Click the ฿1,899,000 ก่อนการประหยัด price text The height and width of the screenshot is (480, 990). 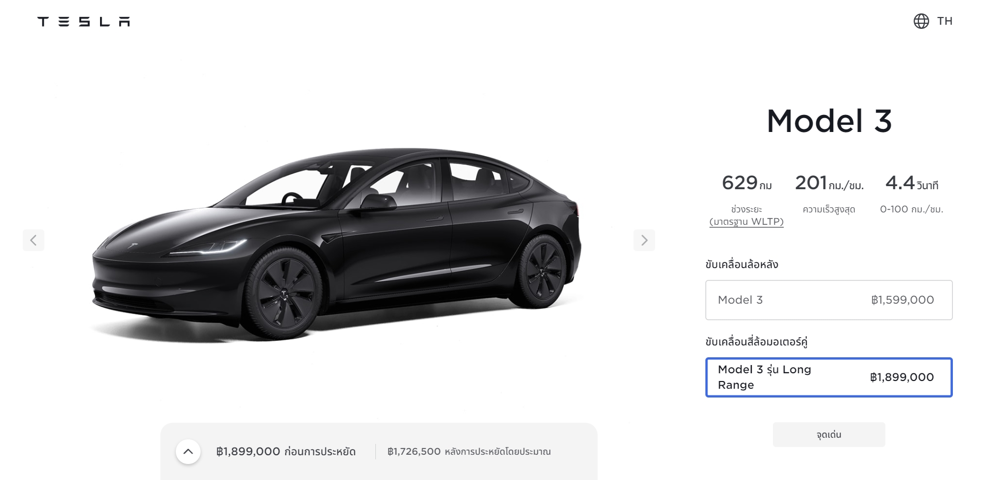click(286, 452)
